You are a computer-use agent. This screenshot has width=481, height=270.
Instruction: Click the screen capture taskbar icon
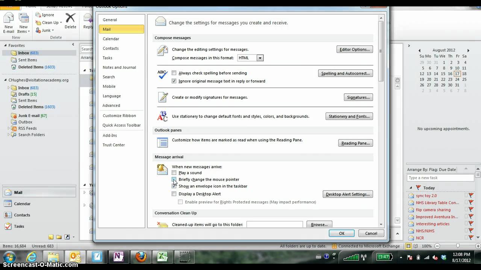[x=185, y=257]
